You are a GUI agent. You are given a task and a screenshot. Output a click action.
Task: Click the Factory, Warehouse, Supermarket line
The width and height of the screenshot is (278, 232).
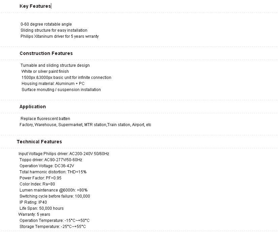coord(85,125)
